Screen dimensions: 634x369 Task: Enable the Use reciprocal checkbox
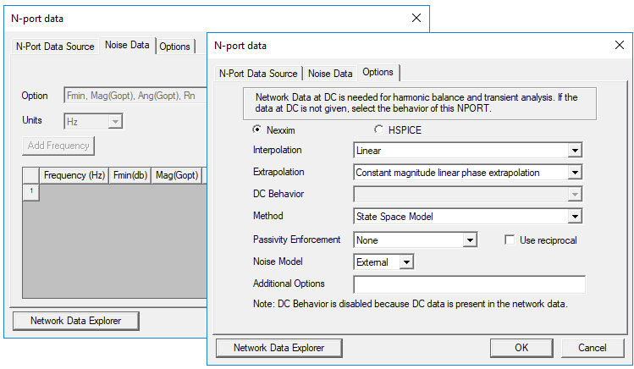[510, 240]
